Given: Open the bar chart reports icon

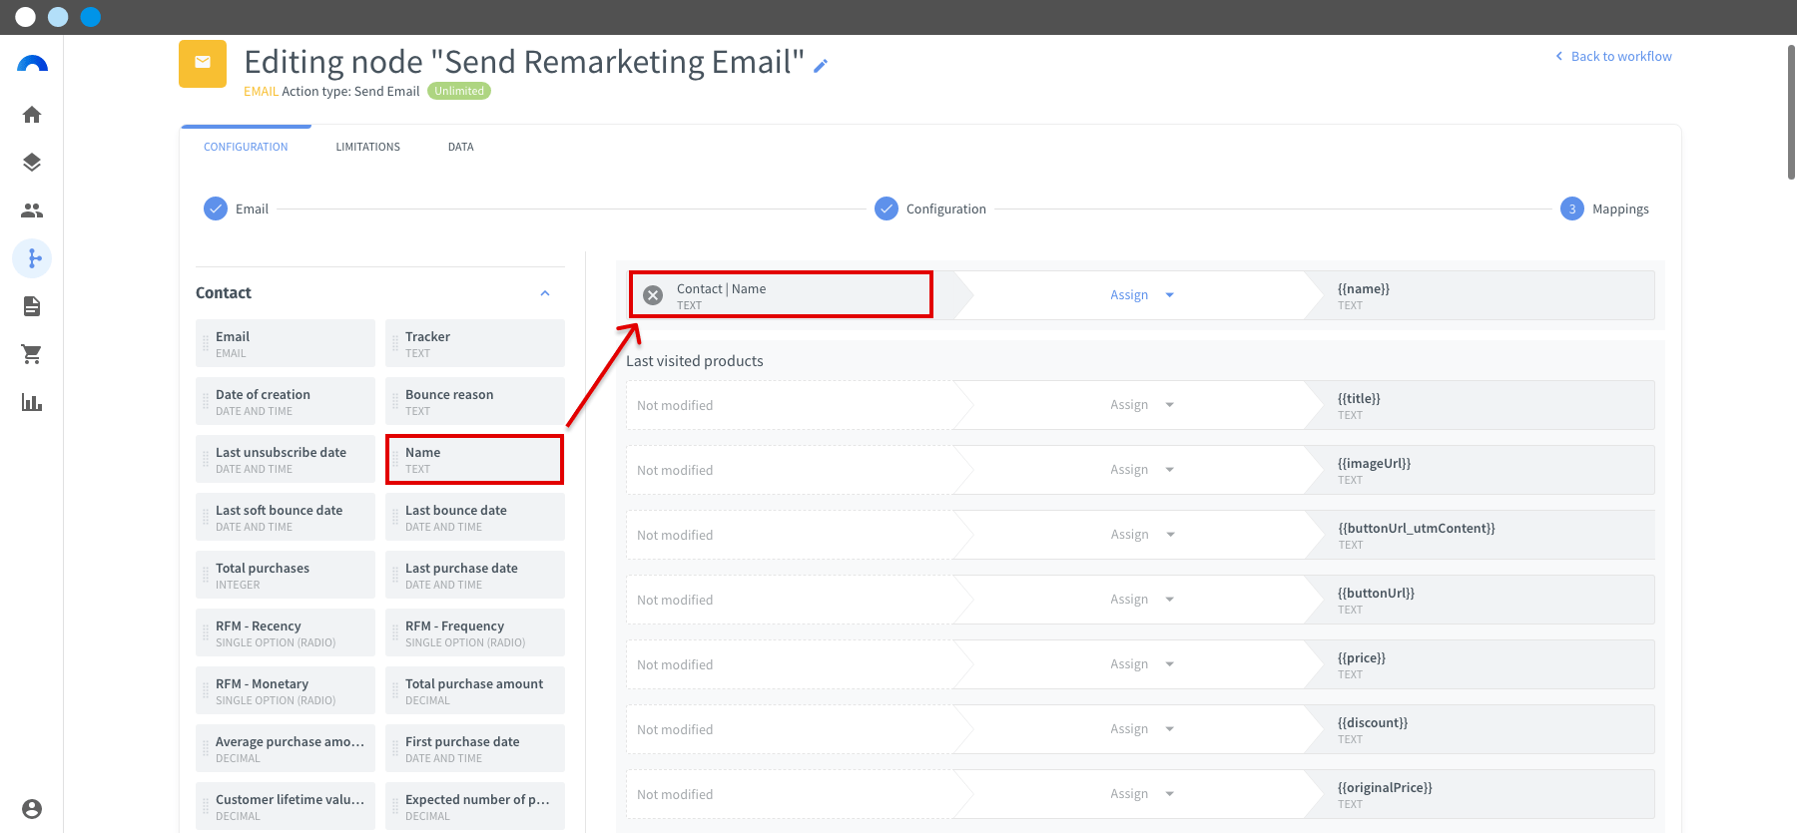Looking at the screenshot, I should coord(32,402).
